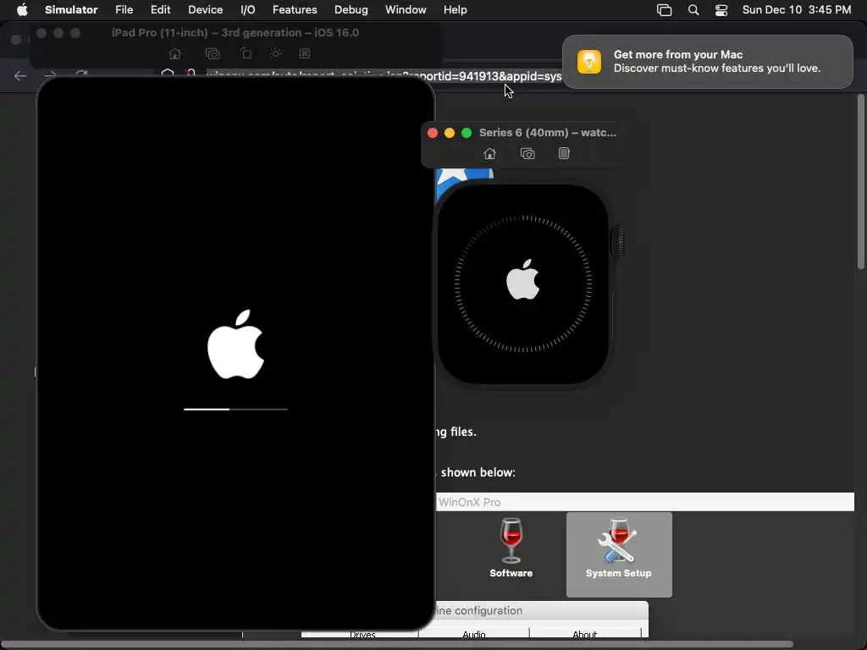Click the Apple logo on the watch screen

click(522, 279)
